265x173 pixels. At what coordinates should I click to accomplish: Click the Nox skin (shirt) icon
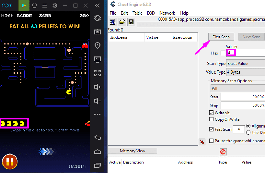[x=34, y=6]
